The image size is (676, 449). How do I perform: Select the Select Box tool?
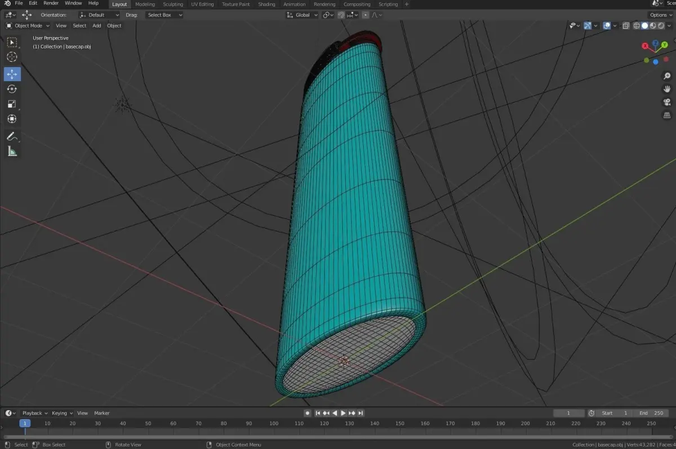coord(12,42)
